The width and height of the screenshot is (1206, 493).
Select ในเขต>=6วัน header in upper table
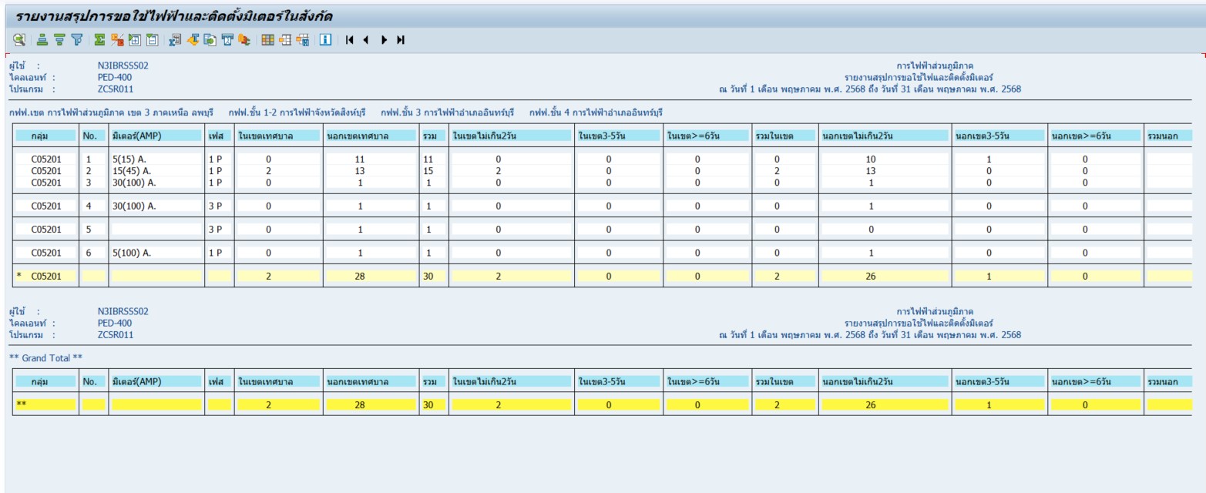point(707,134)
